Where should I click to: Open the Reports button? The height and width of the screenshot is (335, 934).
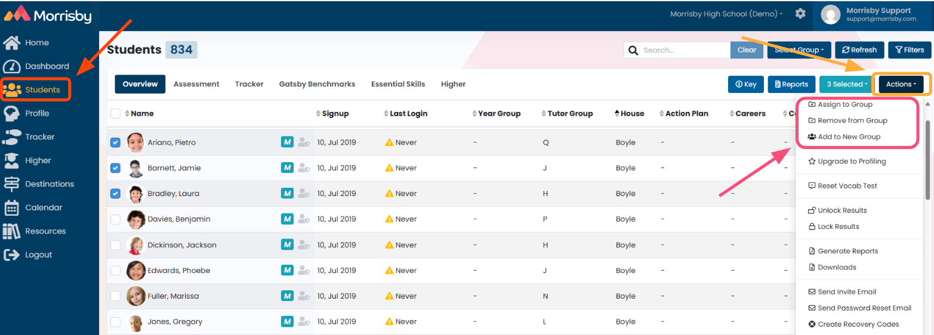791,84
